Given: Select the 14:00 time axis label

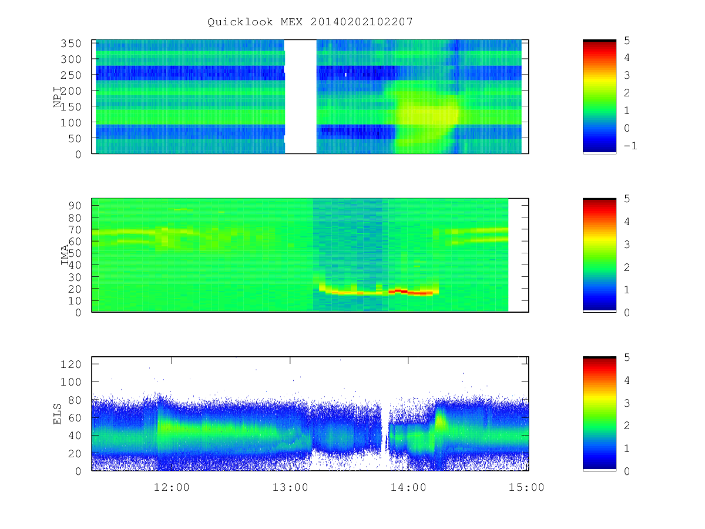Looking at the screenshot, I should click(408, 487).
